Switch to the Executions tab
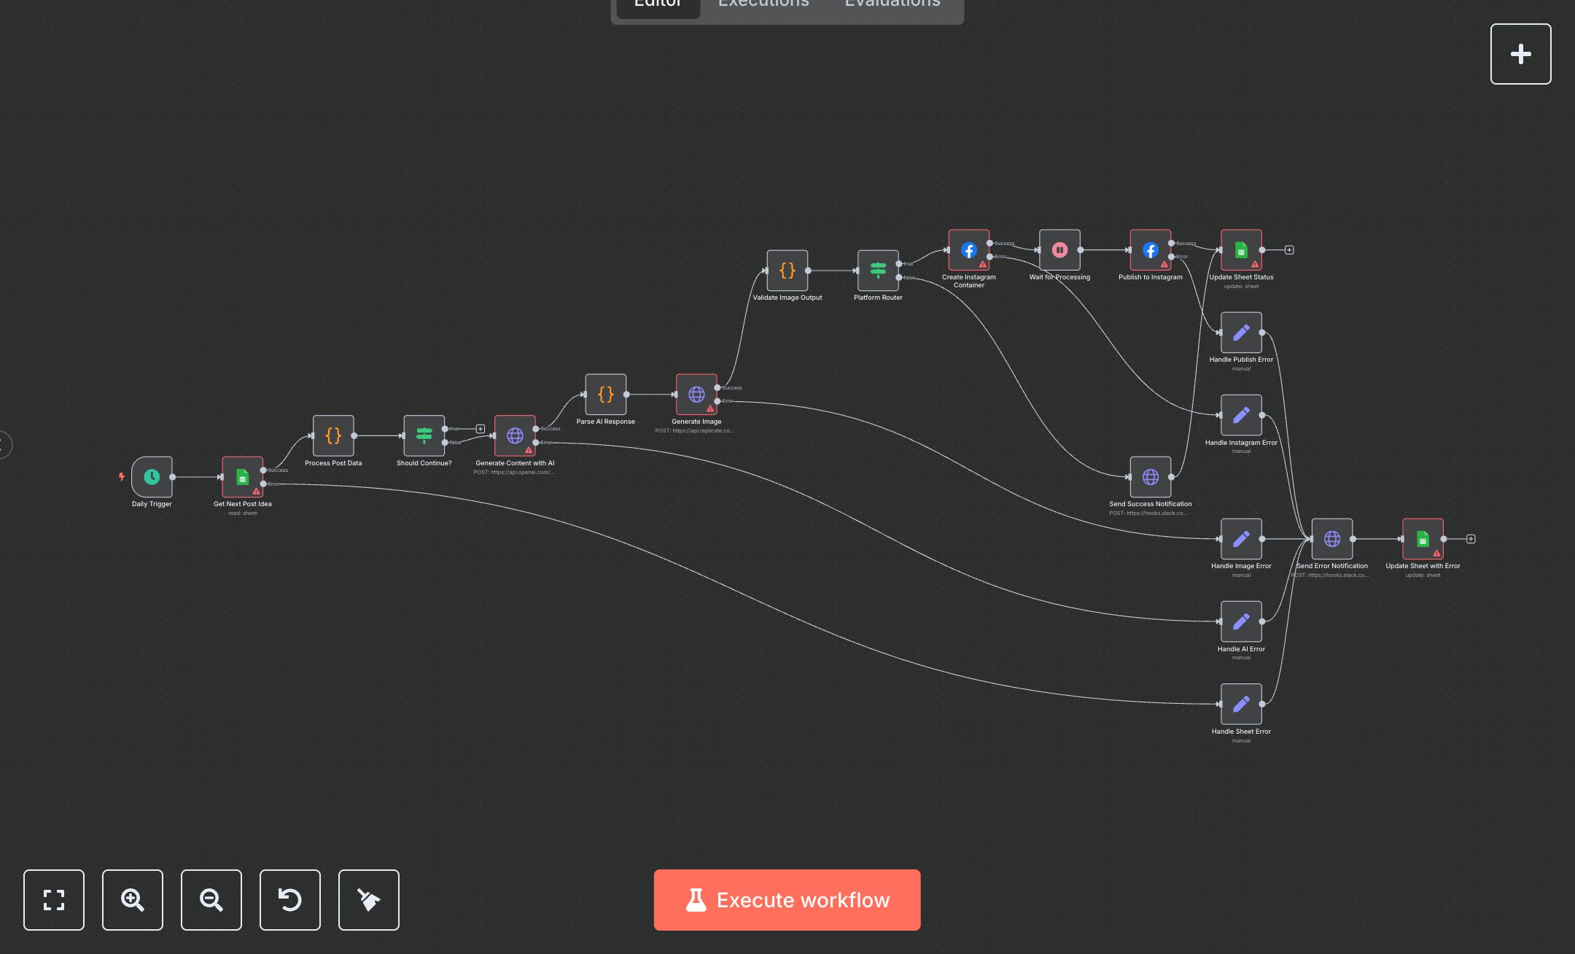 (763, 4)
